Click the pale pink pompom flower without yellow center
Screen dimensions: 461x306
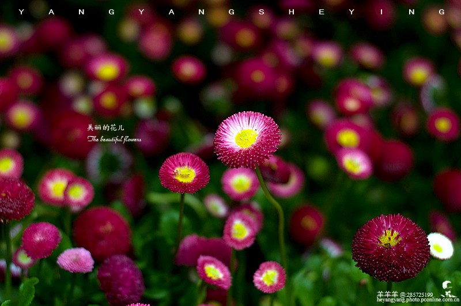(75, 260)
